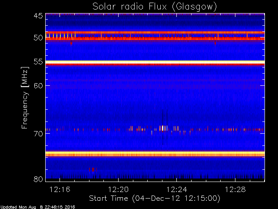Image resolution: width=278 pixels, height=209 pixels.
Task: Click the 50 frequency tick label
Action: tap(38, 38)
